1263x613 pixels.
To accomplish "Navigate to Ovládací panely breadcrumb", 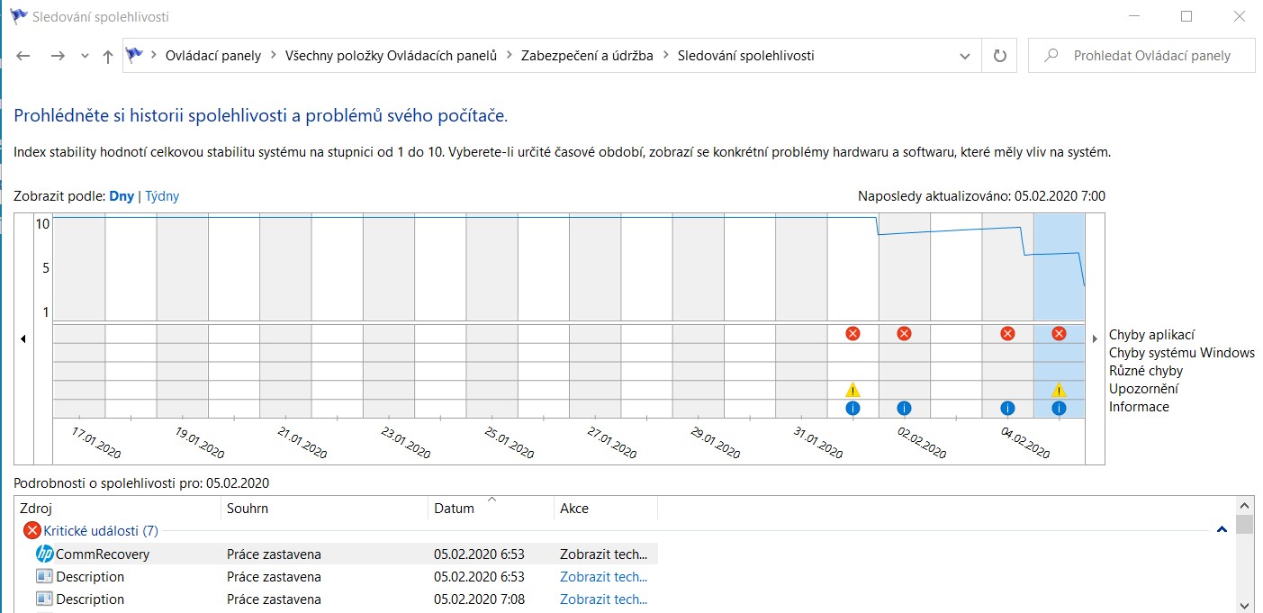I will (x=212, y=56).
